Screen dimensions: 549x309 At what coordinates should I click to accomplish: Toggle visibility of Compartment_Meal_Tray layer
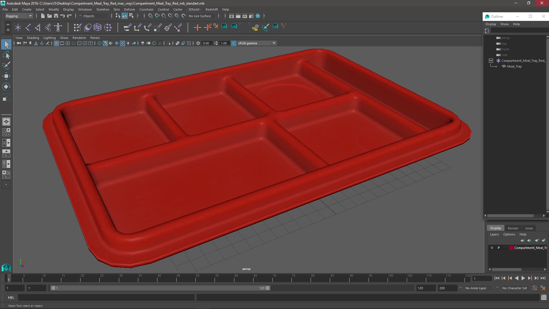(492, 247)
